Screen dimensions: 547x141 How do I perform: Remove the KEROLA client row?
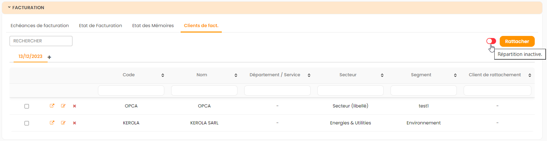tap(74, 123)
